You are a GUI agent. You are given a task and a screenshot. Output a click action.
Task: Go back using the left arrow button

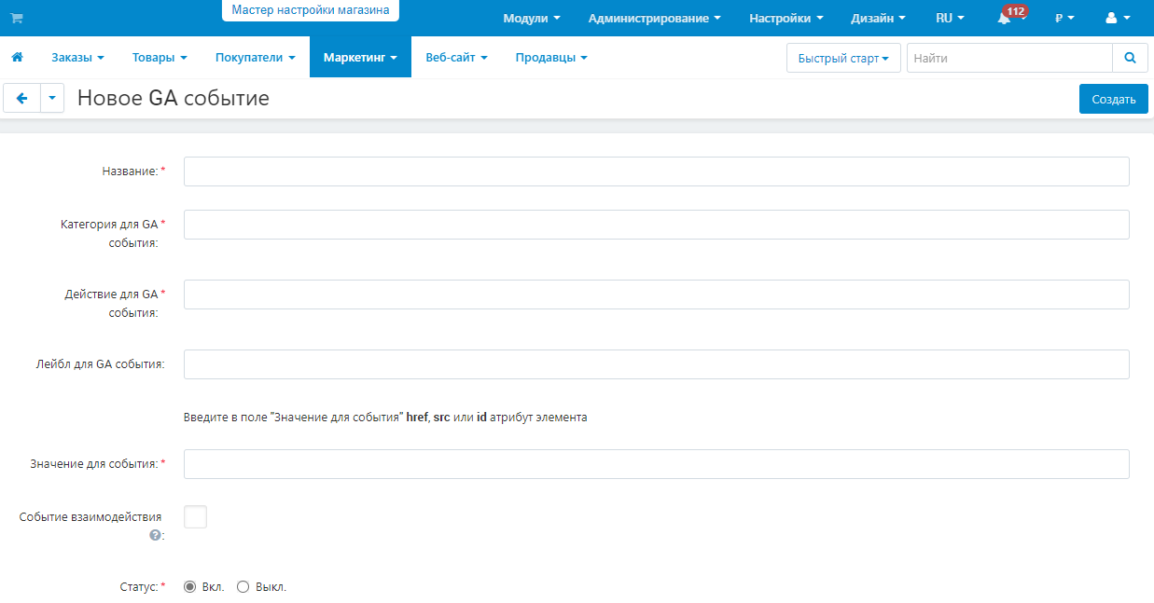tap(22, 98)
